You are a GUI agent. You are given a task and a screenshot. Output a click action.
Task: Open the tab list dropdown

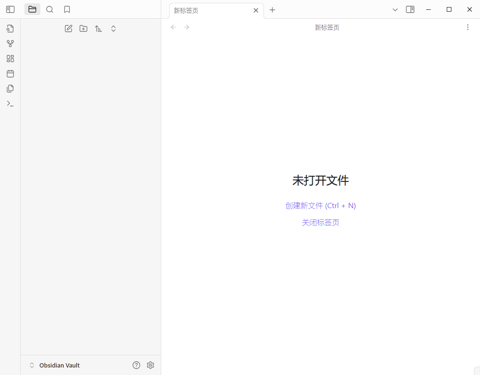coord(395,9)
